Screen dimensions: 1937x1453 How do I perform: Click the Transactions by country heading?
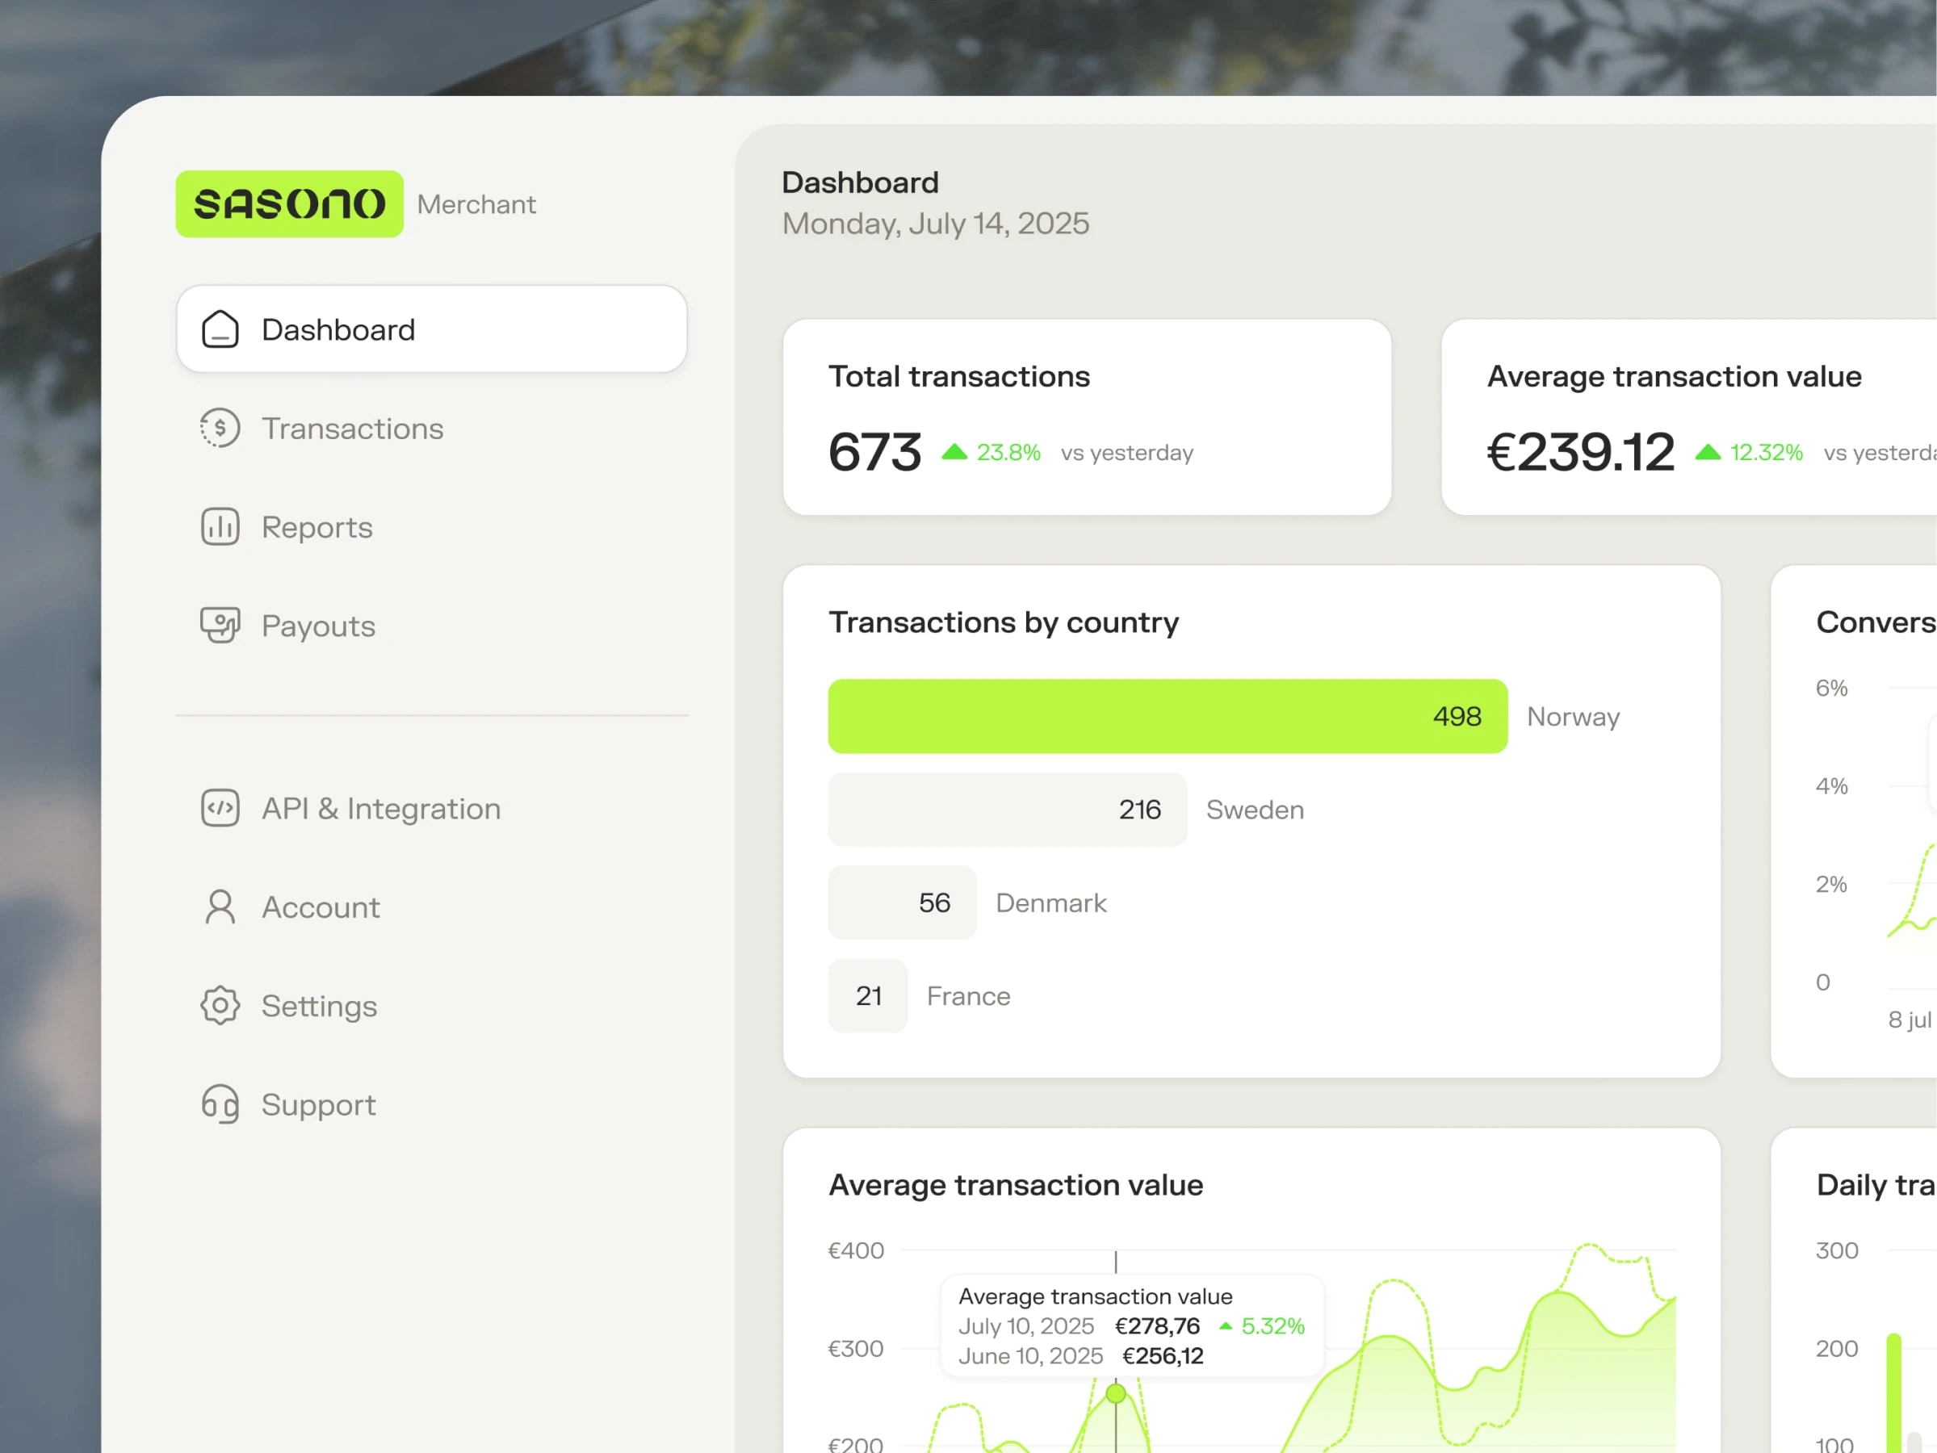[x=1004, y=622]
